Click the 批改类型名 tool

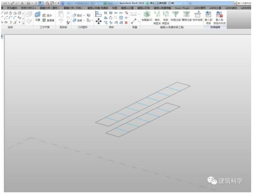click(166, 18)
